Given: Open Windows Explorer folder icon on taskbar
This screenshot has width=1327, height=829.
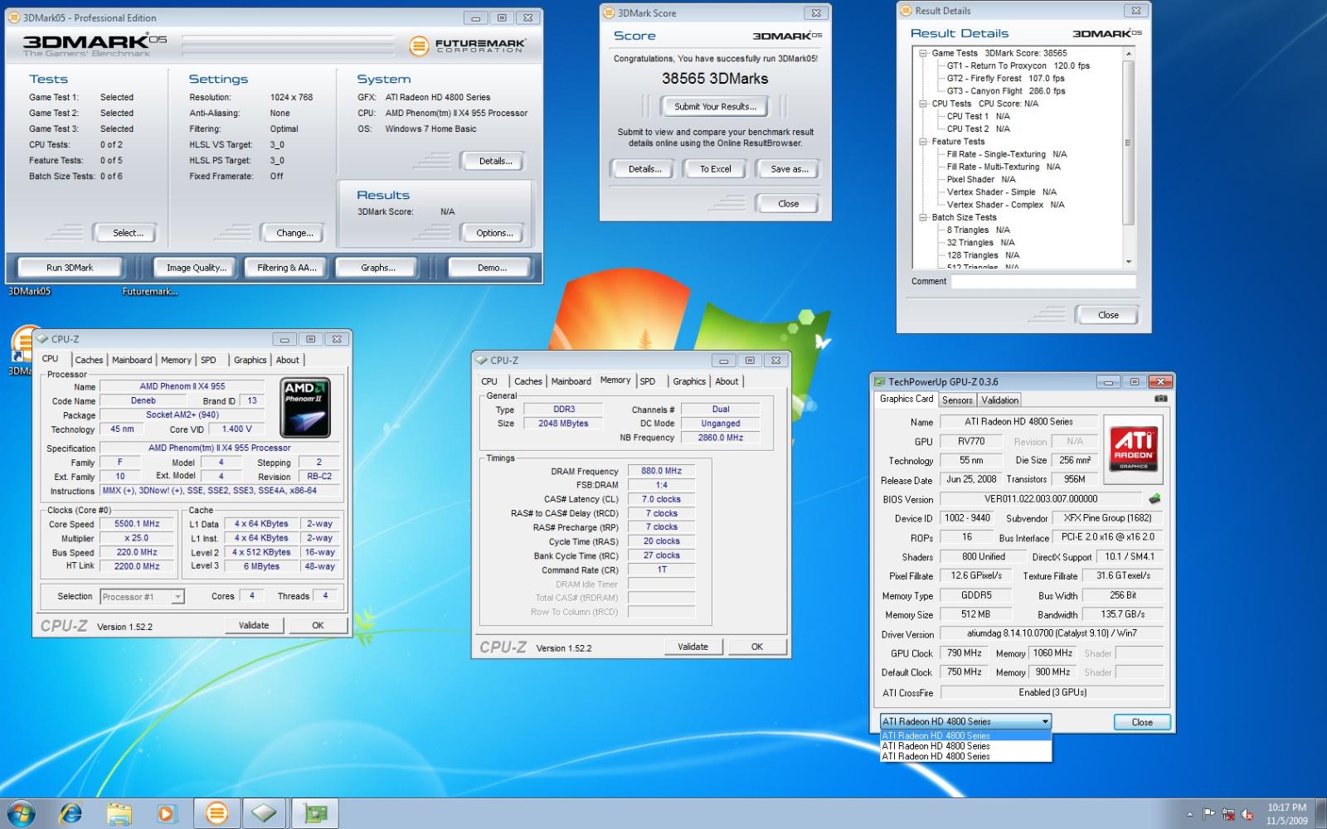Looking at the screenshot, I should [119, 813].
